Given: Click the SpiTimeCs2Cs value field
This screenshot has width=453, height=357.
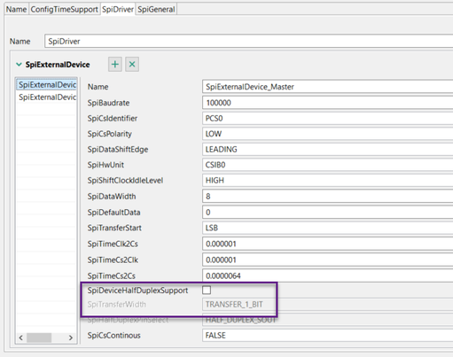Looking at the screenshot, I should [x=327, y=276].
